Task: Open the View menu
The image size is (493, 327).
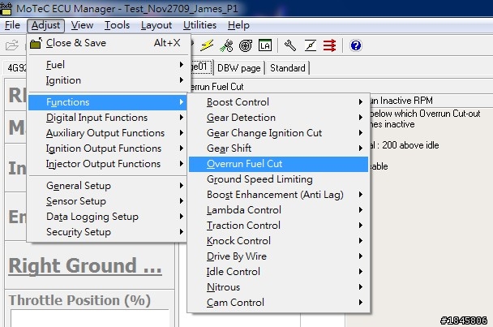Action: tap(82, 25)
